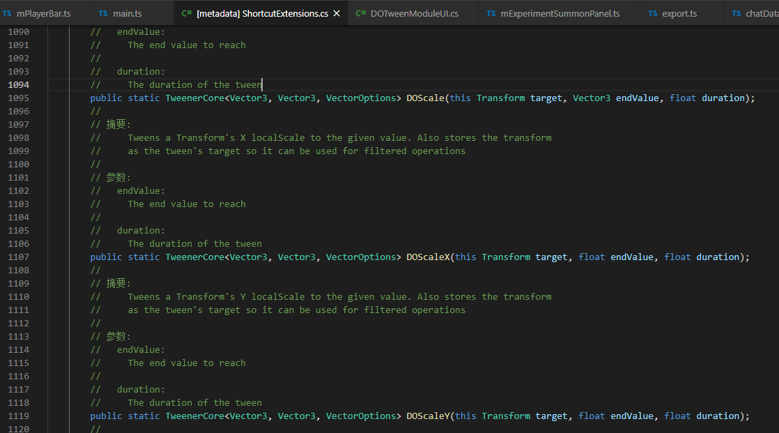Place cursor on the DOScale method name
Screen dimensions: 779x433
pos(425,98)
